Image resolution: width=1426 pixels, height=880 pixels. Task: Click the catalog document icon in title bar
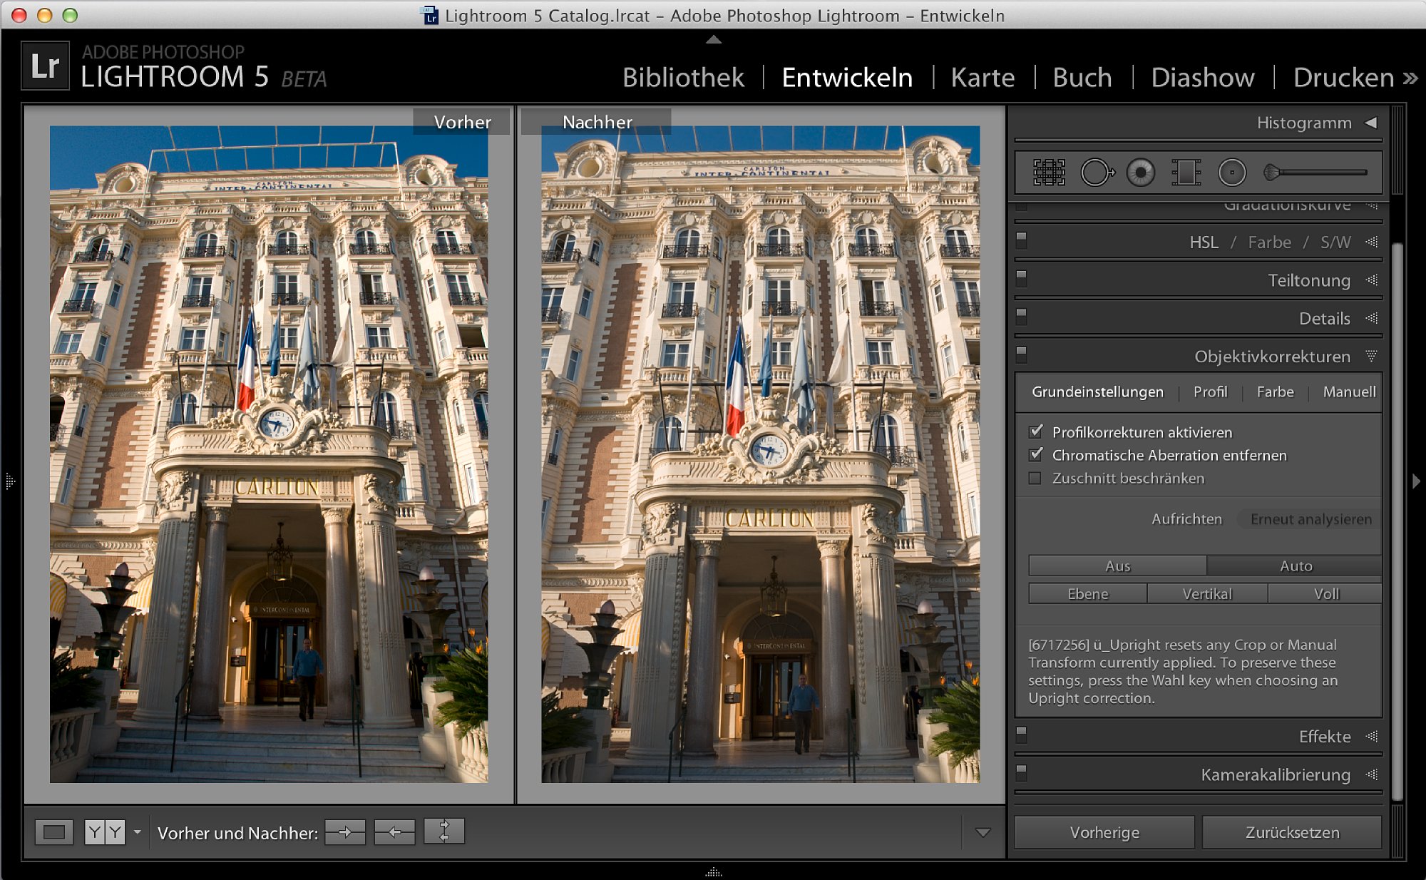(x=431, y=15)
